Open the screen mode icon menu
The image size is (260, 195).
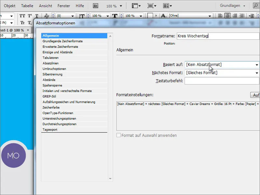[152, 6]
